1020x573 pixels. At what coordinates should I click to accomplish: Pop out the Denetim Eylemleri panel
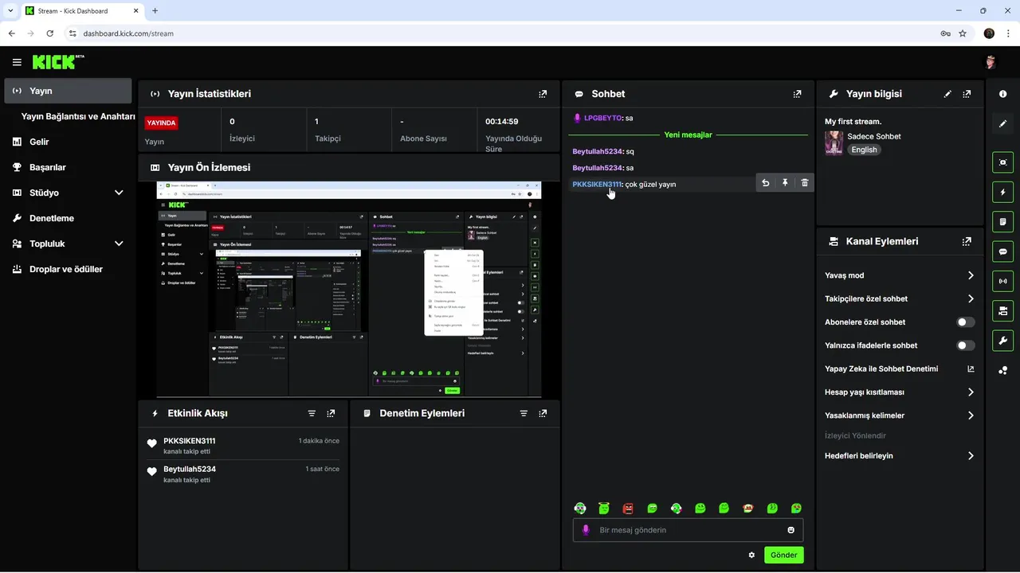[x=543, y=414]
